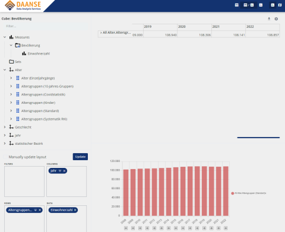
Task: Click the 2022 column header
Action: click(x=262, y=27)
